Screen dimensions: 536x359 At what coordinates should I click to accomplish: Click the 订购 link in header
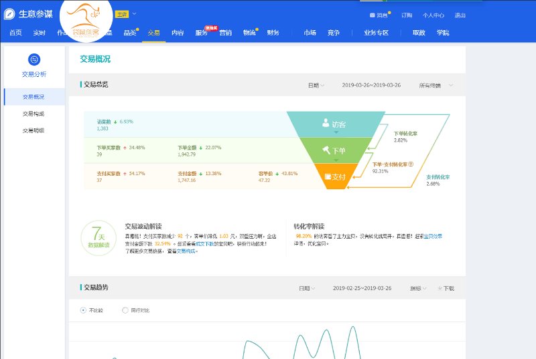(x=407, y=15)
